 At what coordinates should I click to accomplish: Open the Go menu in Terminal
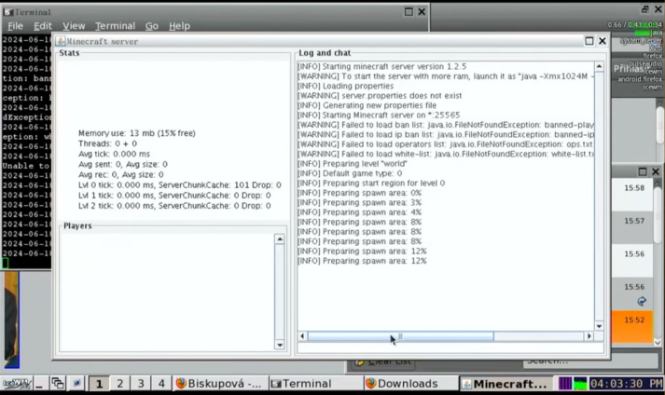pos(151,26)
